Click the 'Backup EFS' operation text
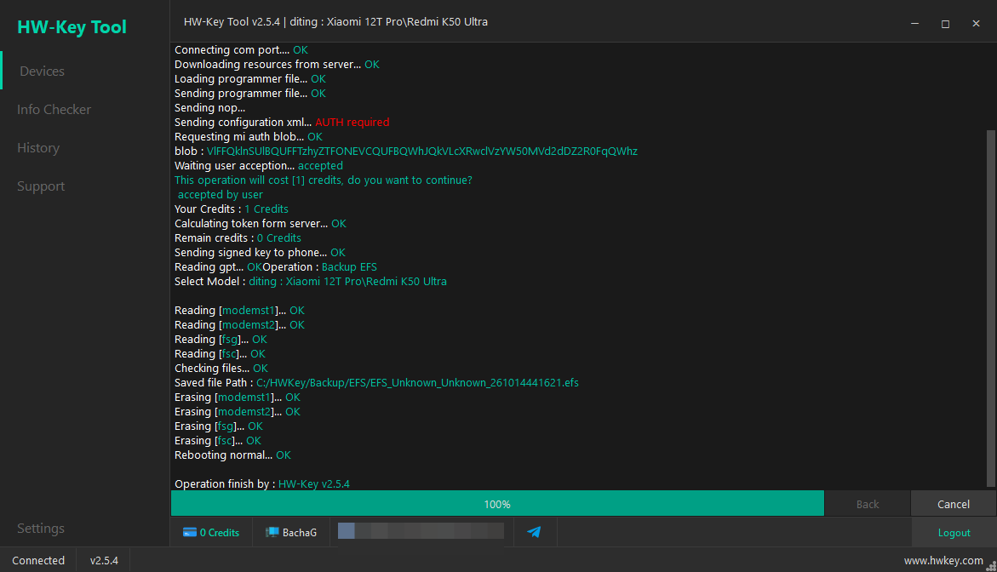997x572 pixels. 349,267
